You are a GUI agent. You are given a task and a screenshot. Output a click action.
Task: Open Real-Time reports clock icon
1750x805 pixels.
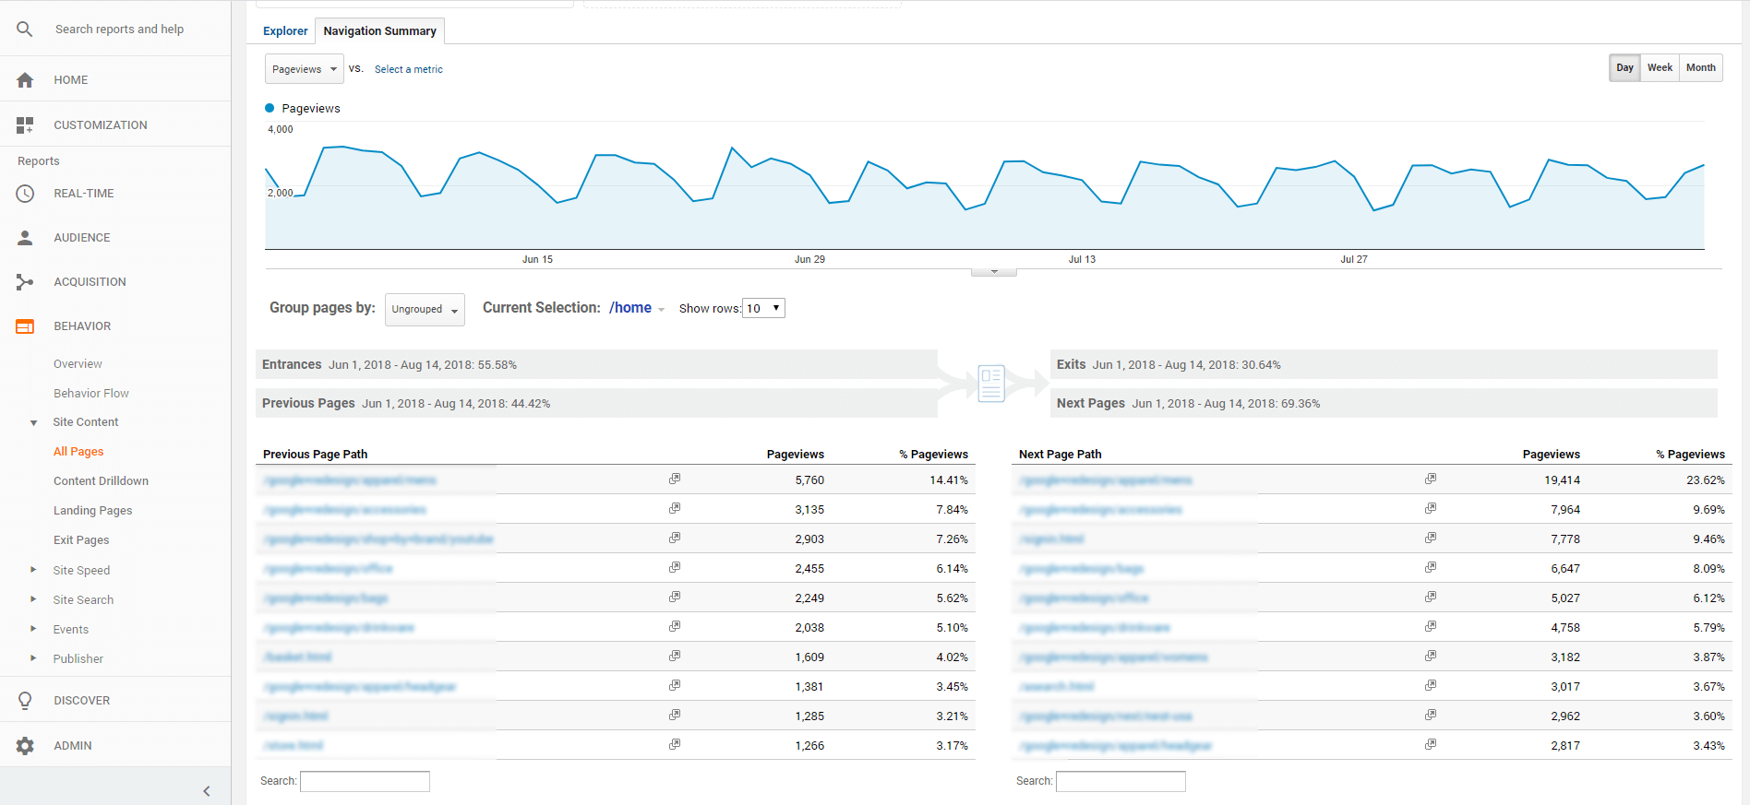pyautogui.click(x=25, y=194)
